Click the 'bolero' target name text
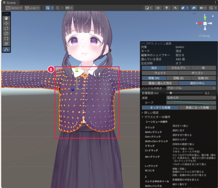 (180, 47)
